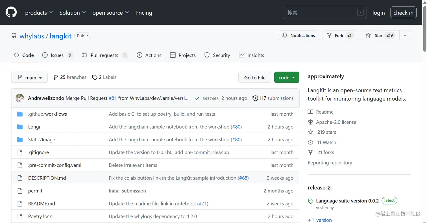Click the .github/workflows folder icon
Viewport: 427px width, 223px height.
20,114
